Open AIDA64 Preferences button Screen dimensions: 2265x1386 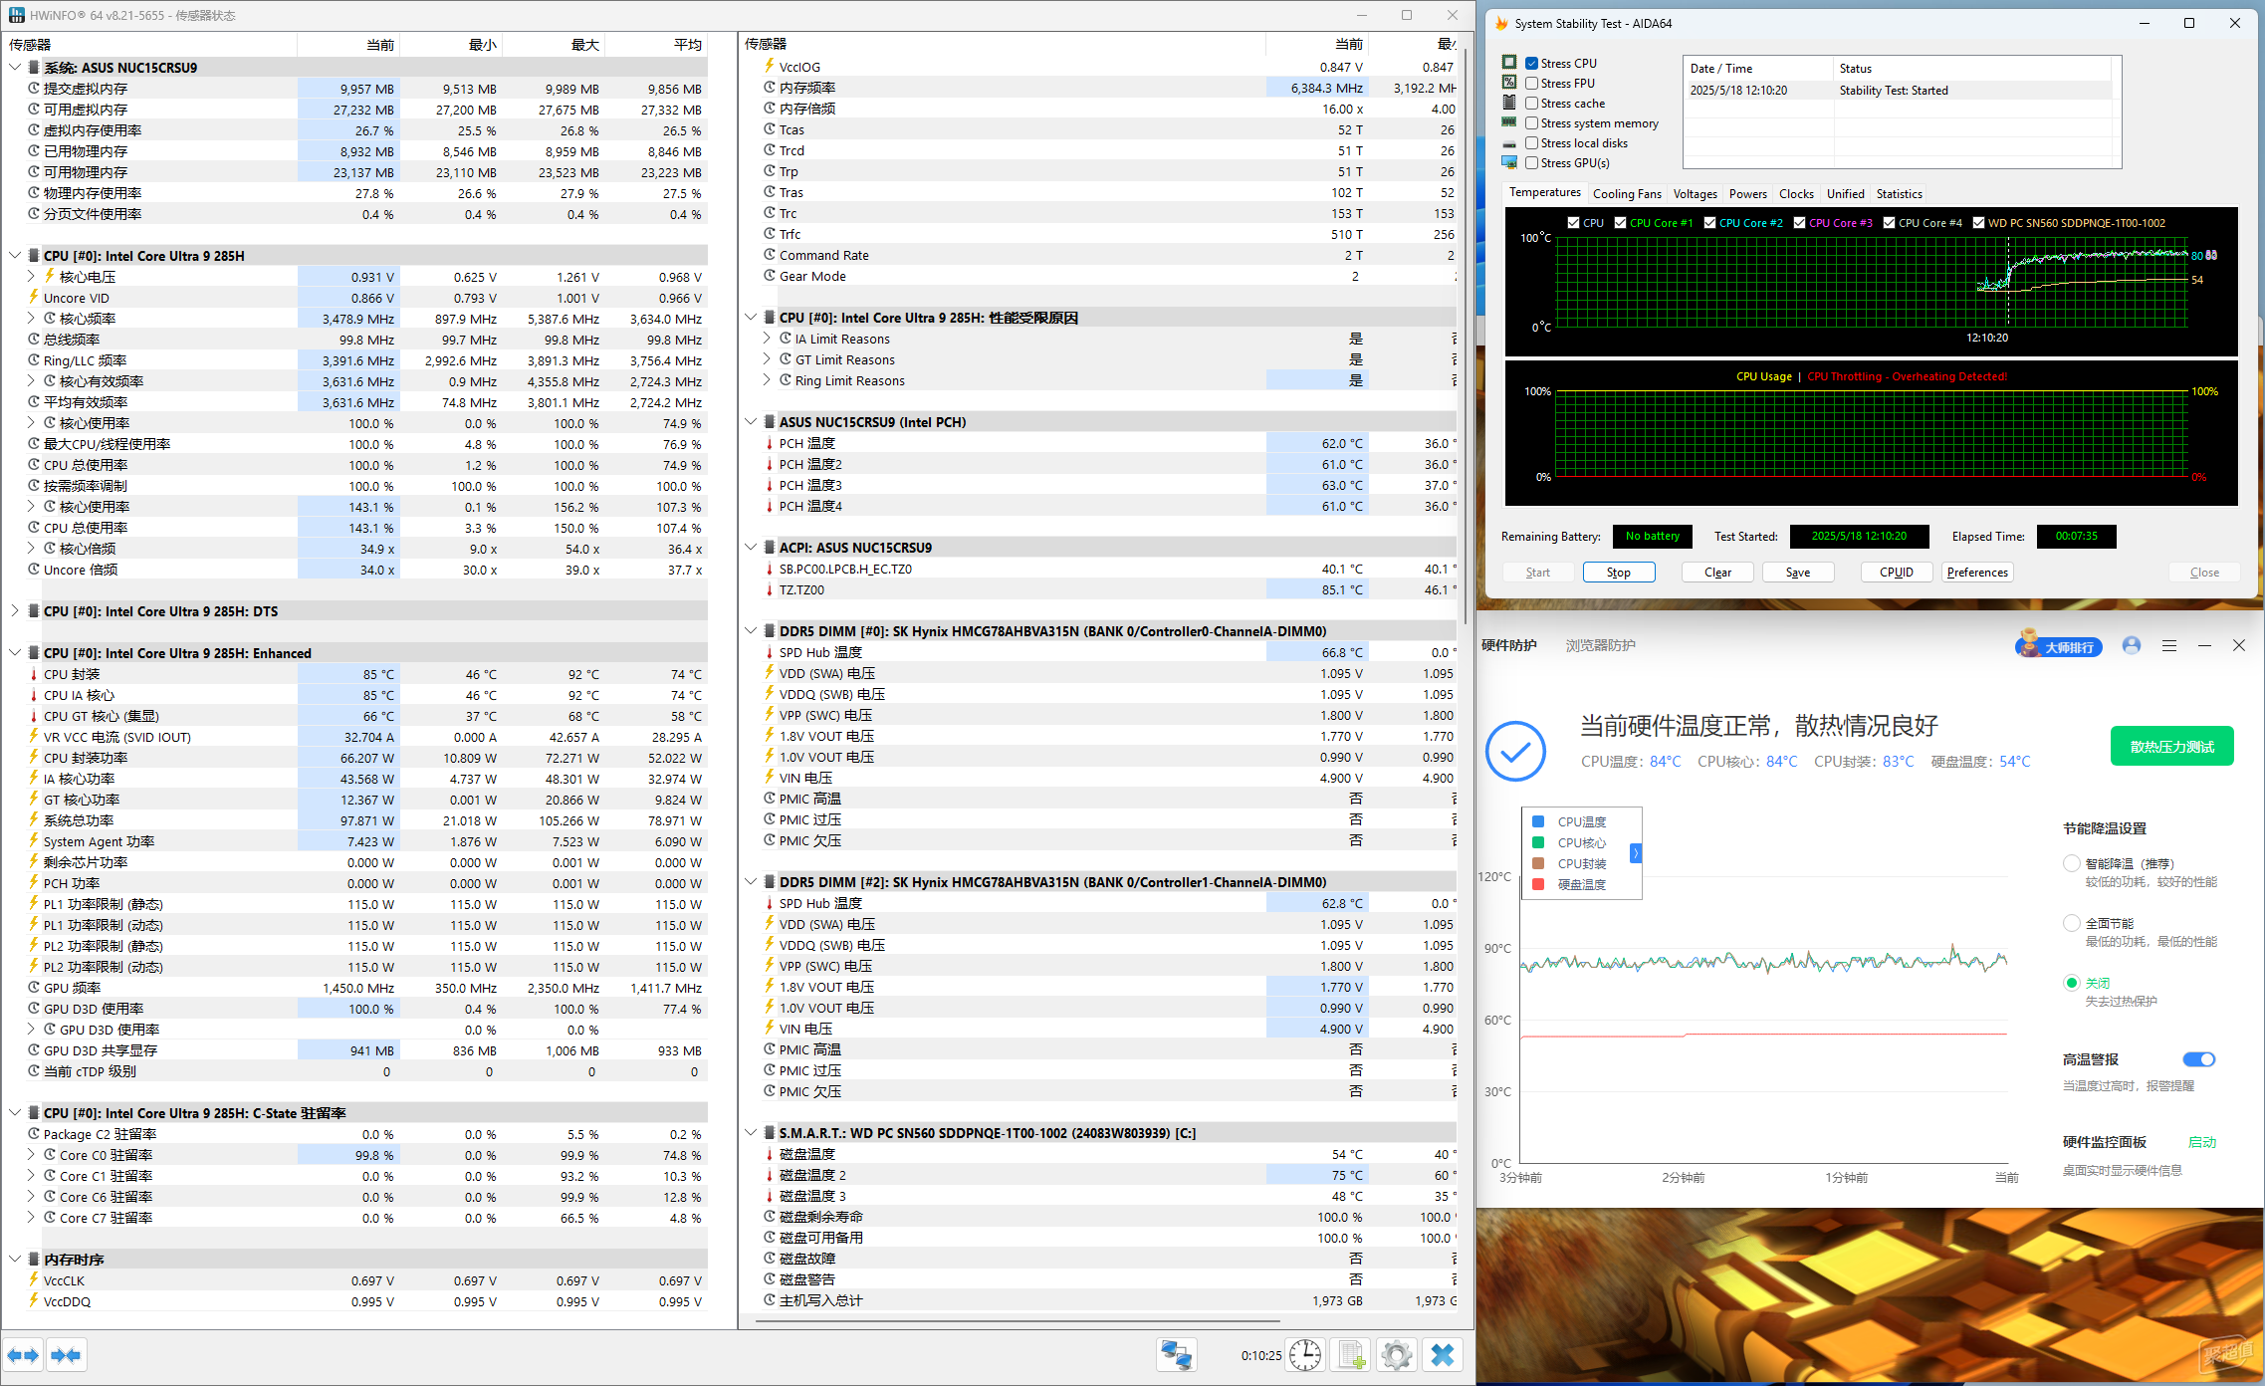1977,573
